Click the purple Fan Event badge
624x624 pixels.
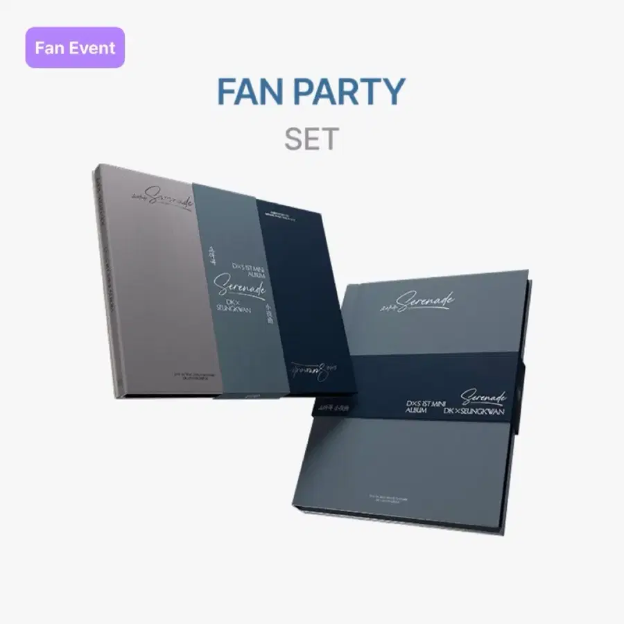(x=75, y=47)
